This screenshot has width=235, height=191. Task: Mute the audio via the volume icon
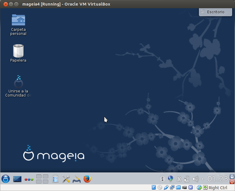tap(195, 179)
